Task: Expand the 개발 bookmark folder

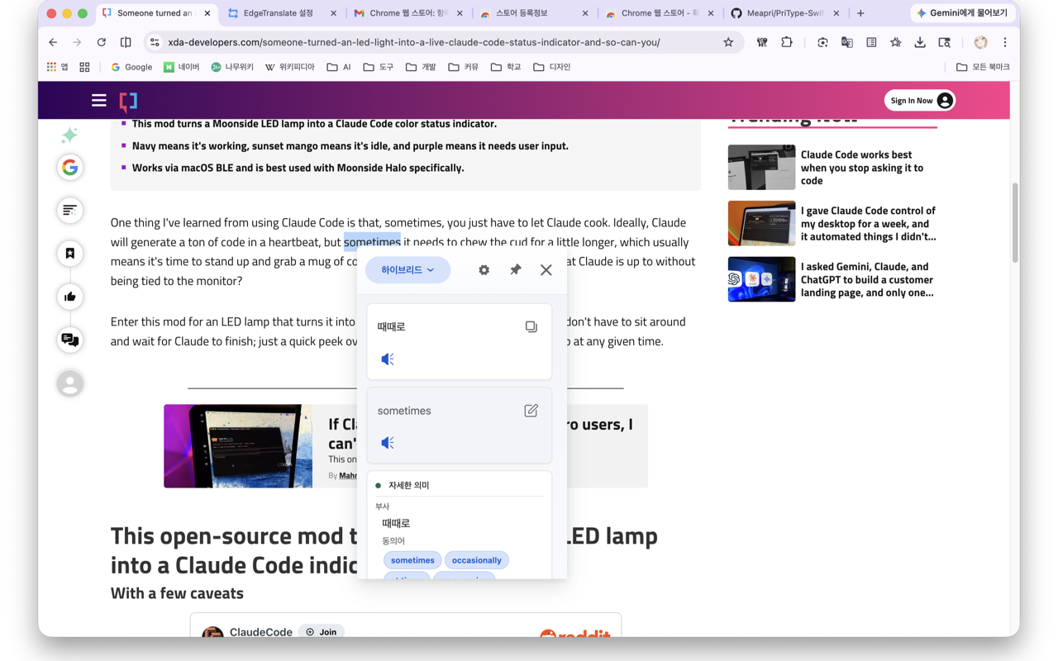Action: pos(421,67)
